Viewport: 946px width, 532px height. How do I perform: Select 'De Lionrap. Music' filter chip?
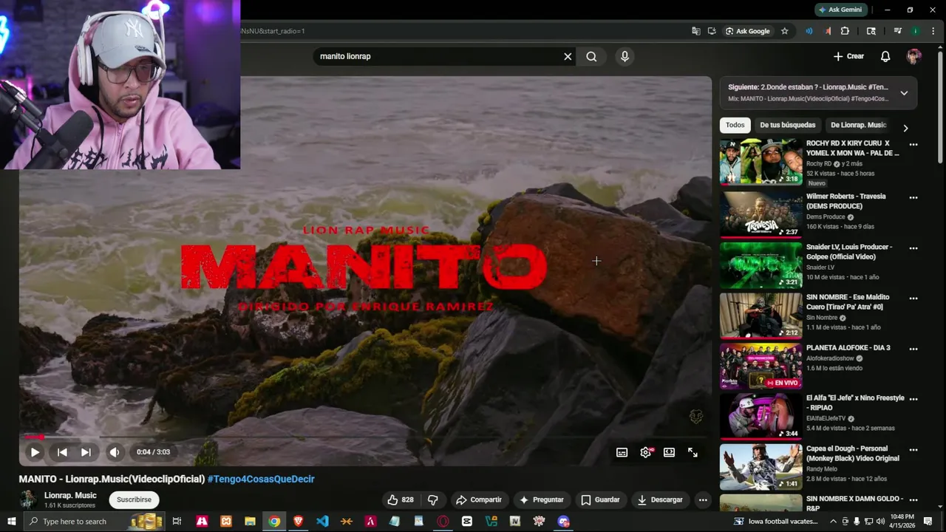(858, 125)
